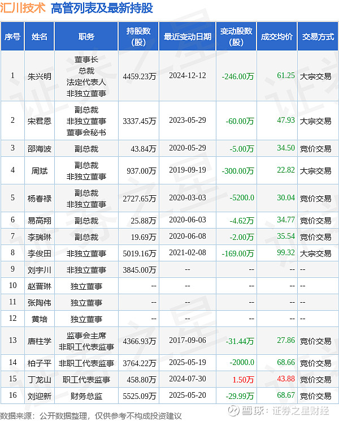Click the shareholding value 5019.16万

tap(140, 254)
